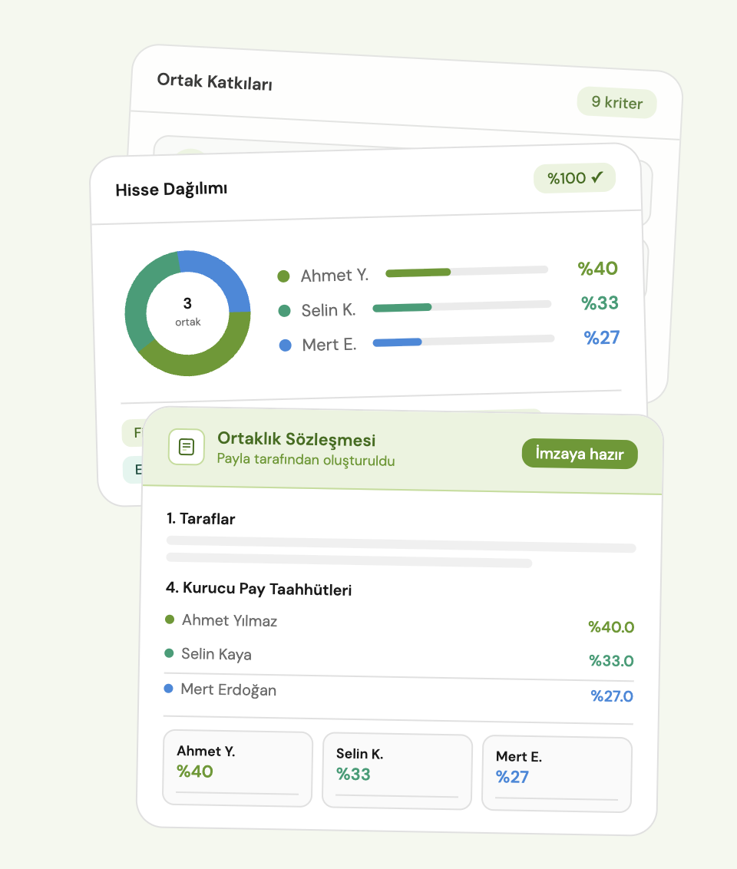Click green dot beside Ahmet Y. legend

284,276
